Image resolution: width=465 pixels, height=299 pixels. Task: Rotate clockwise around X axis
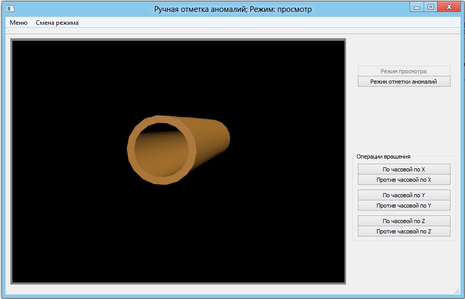tap(404, 169)
